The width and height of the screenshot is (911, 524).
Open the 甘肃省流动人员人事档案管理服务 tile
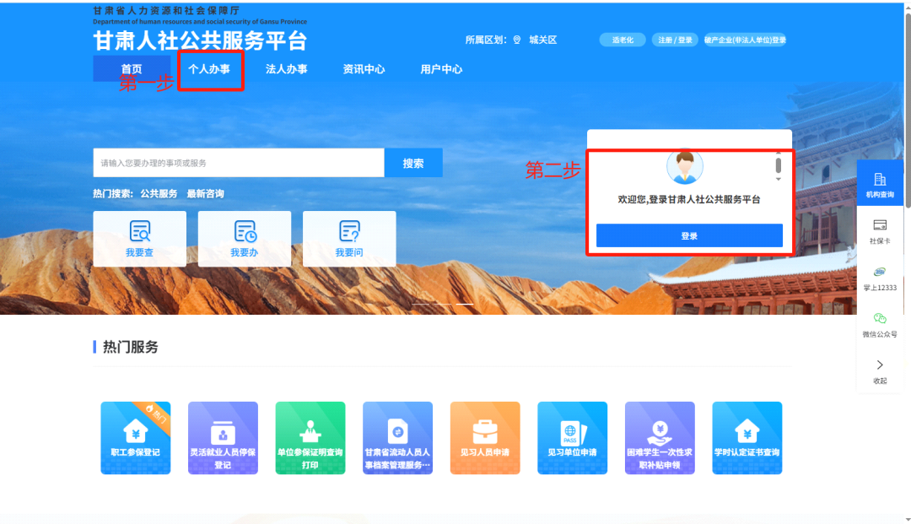(397, 437)
